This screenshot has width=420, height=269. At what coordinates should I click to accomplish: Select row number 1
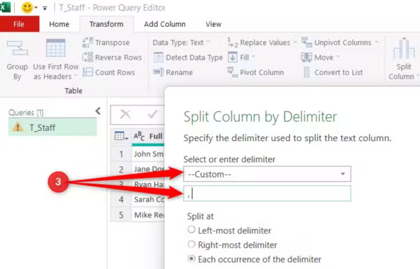click(121, 154)
